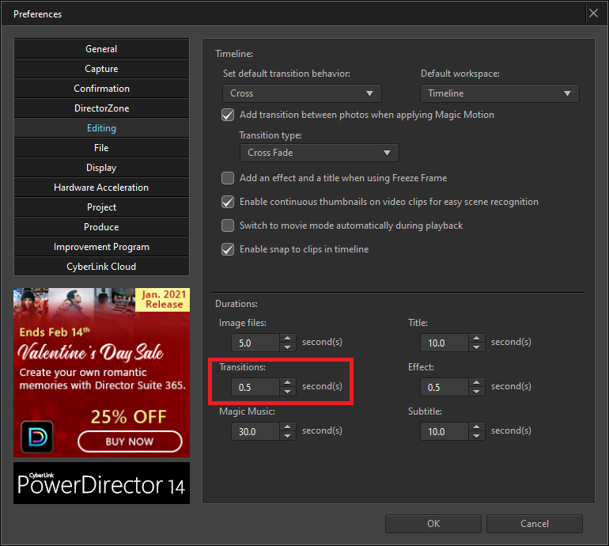Image resolution: width=609 pixels, height=546 pixels.
Task: Toggle Enable snap to clips in timeline
Action: click(x=228, y=249)
